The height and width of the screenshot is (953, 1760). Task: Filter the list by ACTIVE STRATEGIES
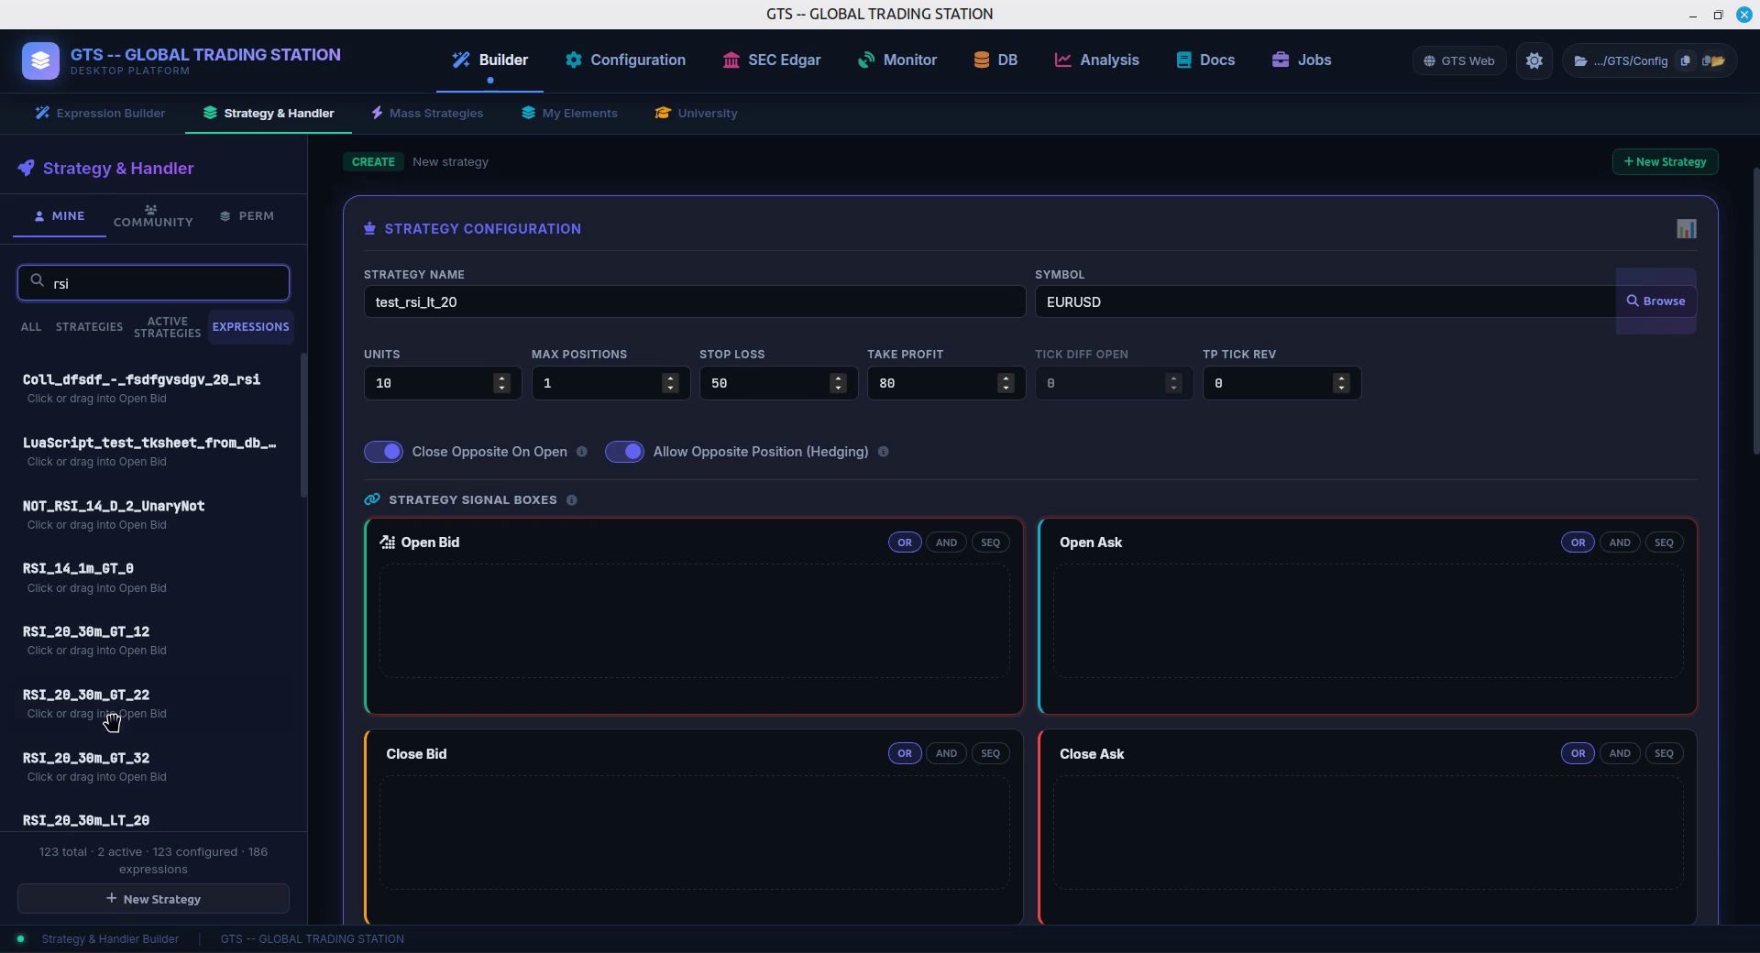tap(167, 327)
